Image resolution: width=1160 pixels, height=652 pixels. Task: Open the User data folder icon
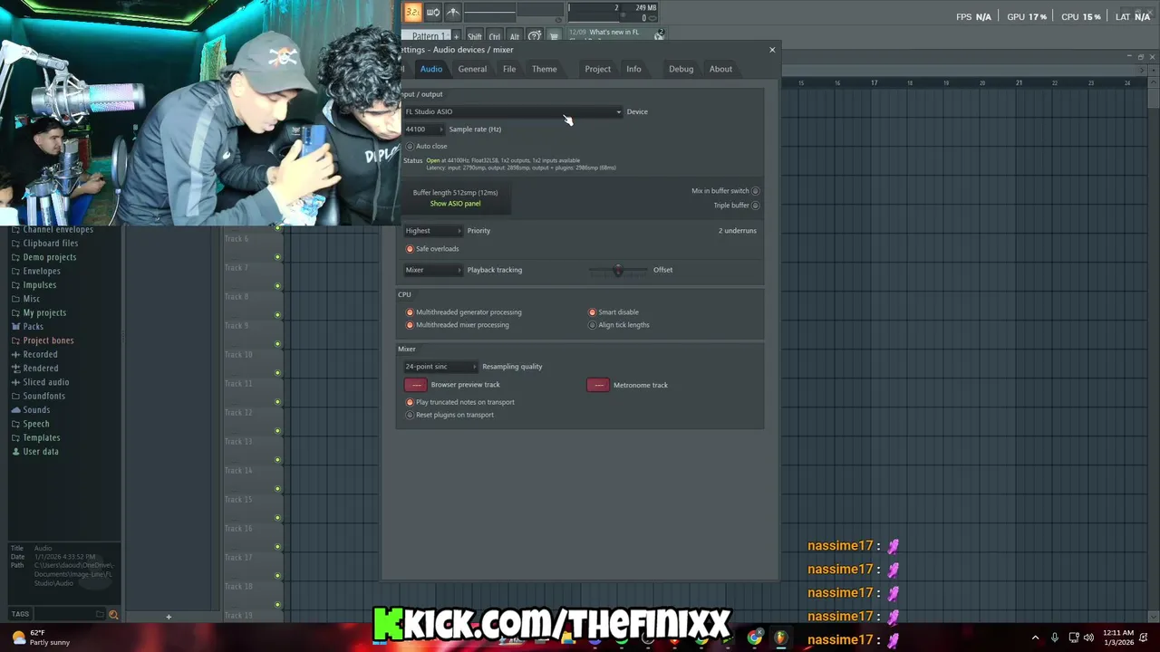(x=15, y=452)
